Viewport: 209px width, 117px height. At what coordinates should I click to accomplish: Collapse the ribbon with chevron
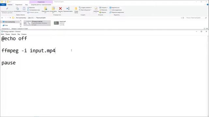205,5
